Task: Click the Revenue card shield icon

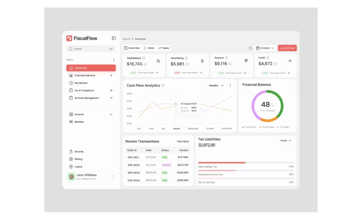Action: (x=246, y=61)
